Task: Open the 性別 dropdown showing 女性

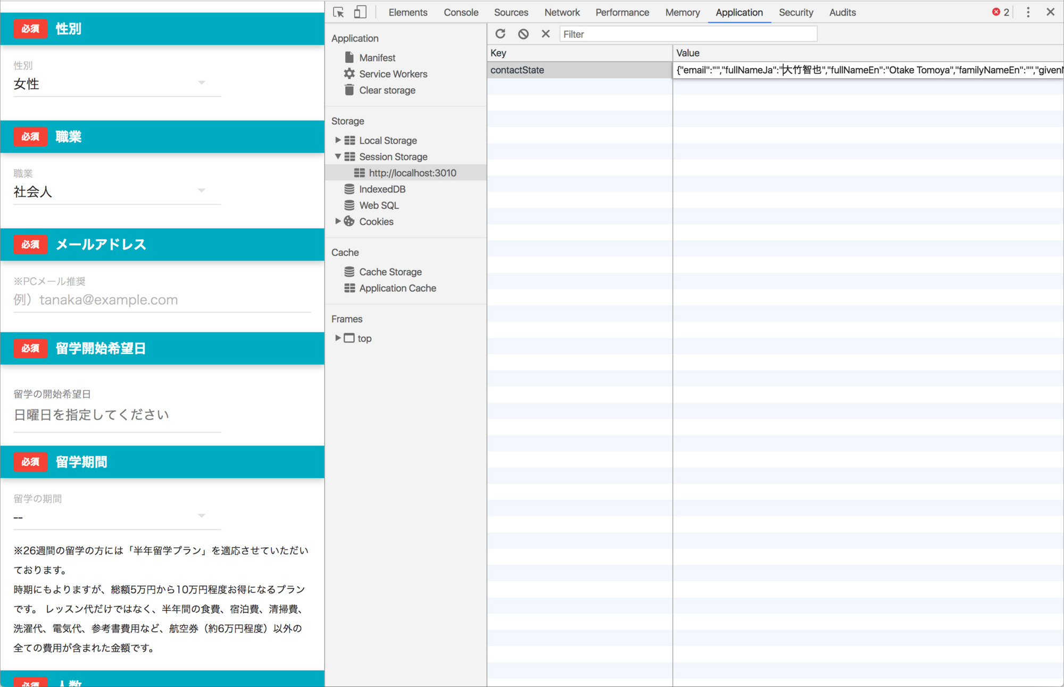Action: click(x=117, y=83)
